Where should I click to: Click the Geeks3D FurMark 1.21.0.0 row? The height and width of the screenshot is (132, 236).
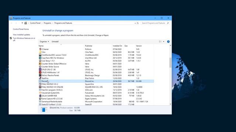(x=96, y=104)
